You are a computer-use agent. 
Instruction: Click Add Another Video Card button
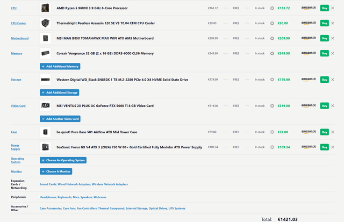pos(60,119)
